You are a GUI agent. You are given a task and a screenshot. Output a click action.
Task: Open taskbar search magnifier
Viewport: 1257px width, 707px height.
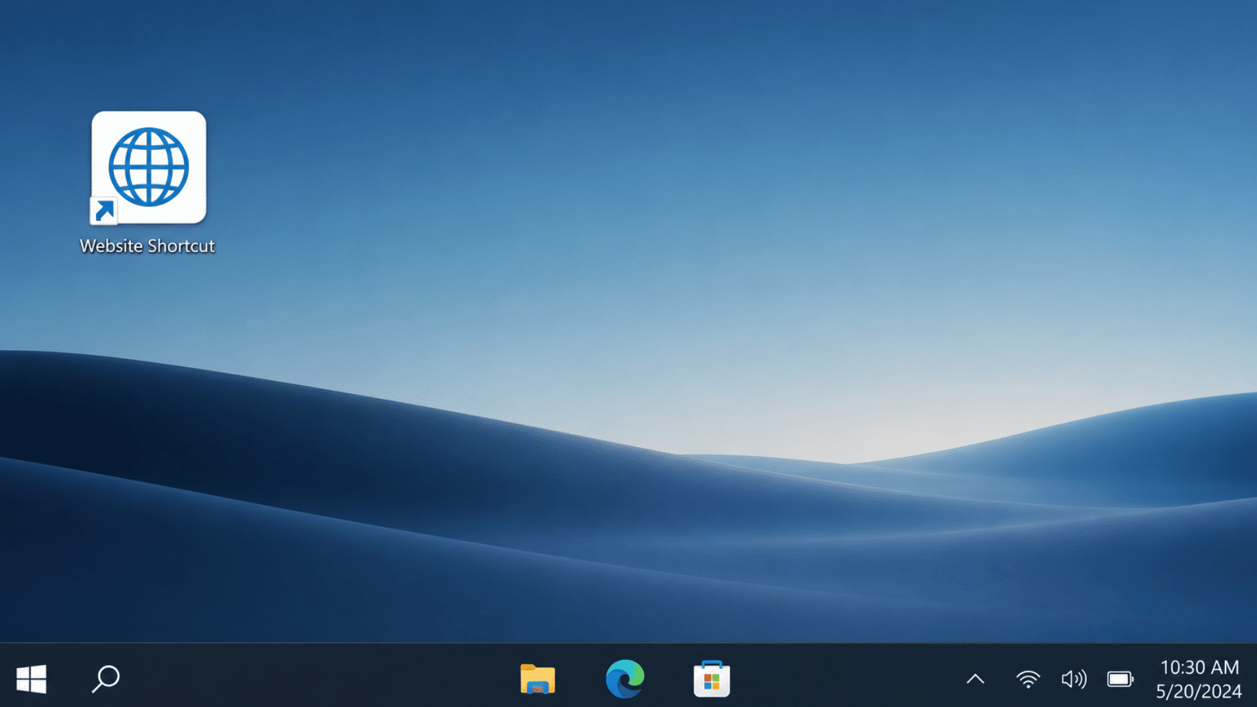(x=105, y=679)
